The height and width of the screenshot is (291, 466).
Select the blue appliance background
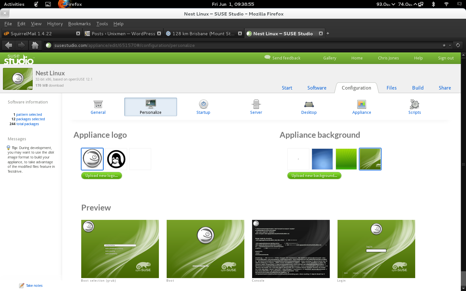point(322,159)
